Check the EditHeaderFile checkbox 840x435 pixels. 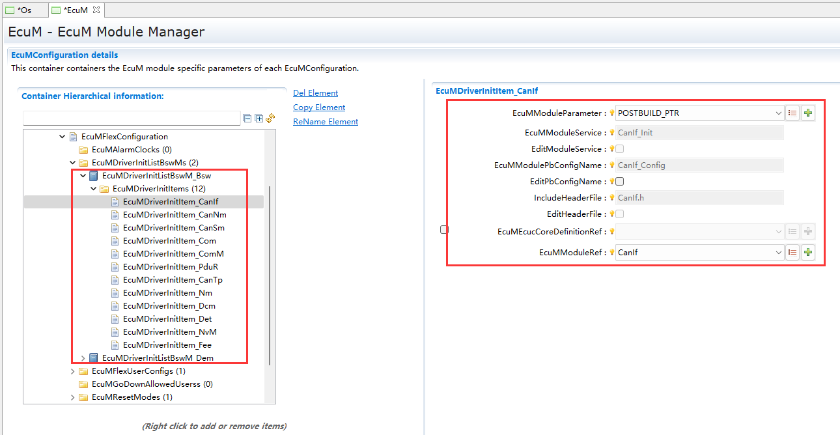620,214
